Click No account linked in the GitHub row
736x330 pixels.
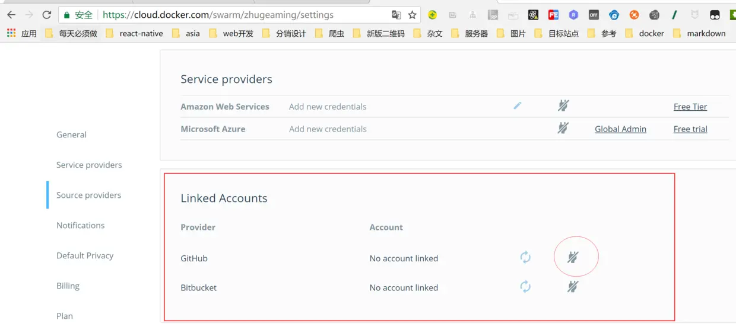point(404,258)
